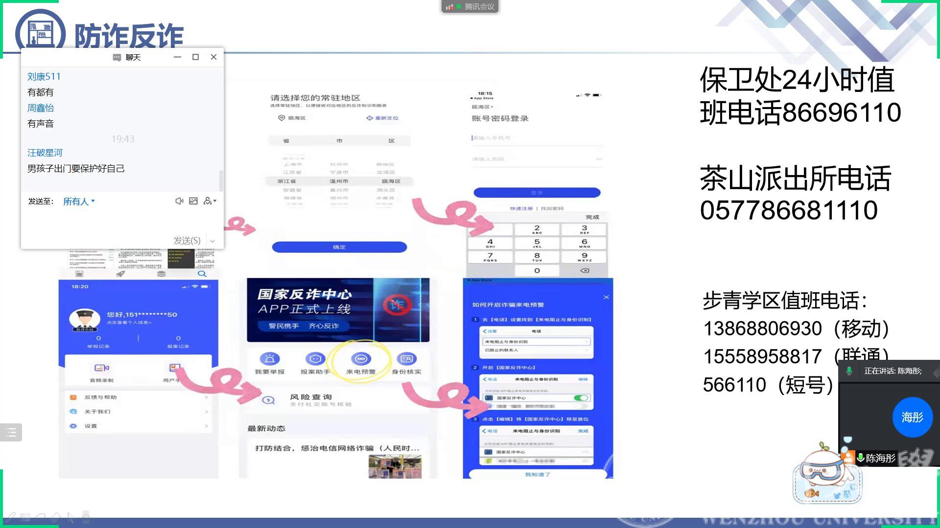Open send options arrow beside 发送(S)
Viewport: 940px width, 528px height.
click(x=212, y=241)
